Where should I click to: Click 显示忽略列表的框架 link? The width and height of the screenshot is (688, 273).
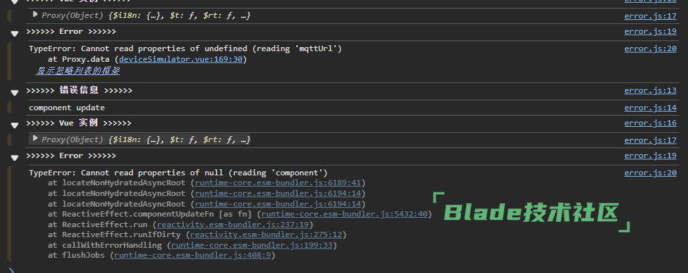coord(78,70)
